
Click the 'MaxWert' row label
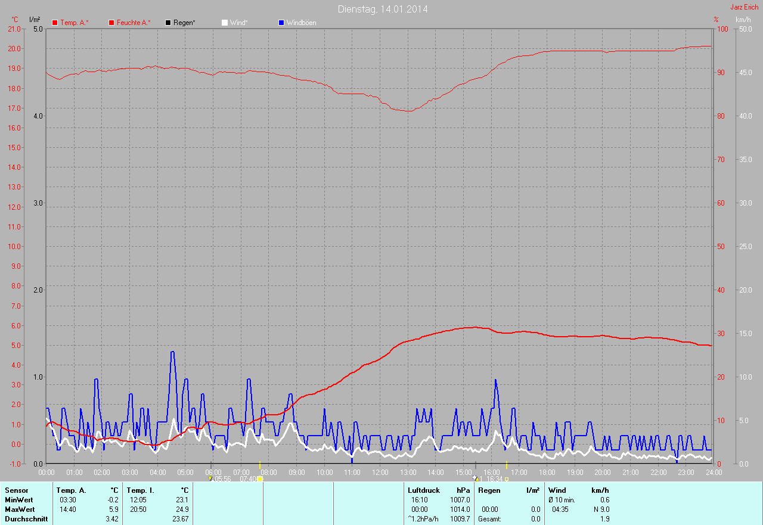click(x=20, y=509)
